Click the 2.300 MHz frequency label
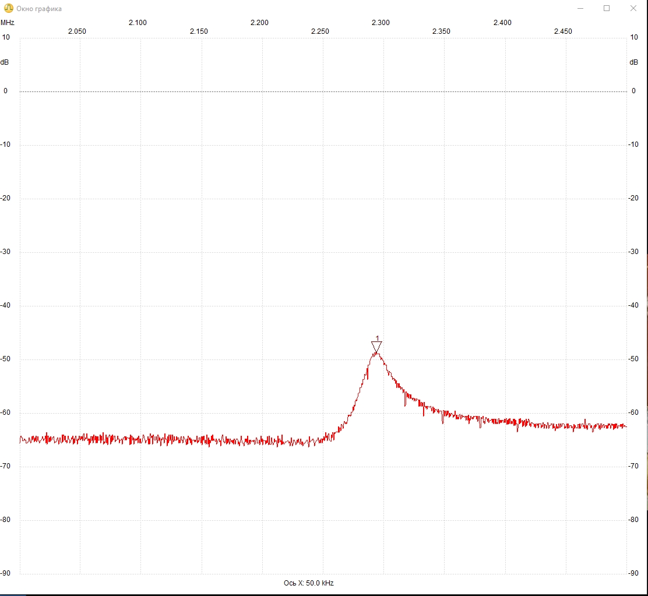Image resolution: width=648 pixels, height=596 pixels. click(x=381, y=23)
